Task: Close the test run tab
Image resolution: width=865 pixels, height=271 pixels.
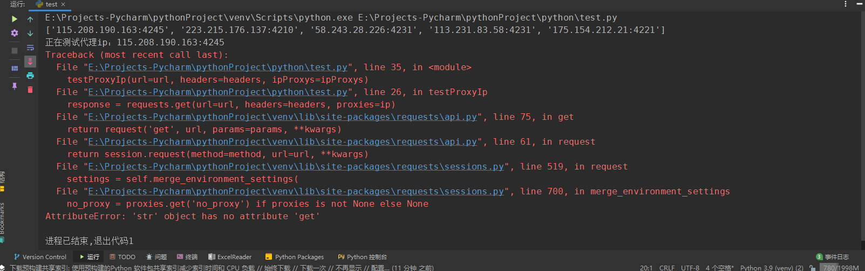Action: (63, 4)
